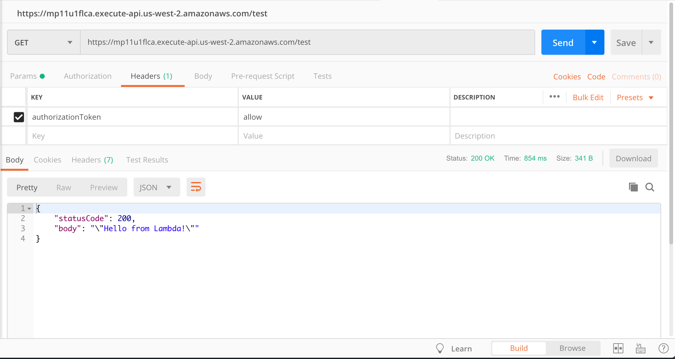Uncheck the authorizationToken header row

19,117
